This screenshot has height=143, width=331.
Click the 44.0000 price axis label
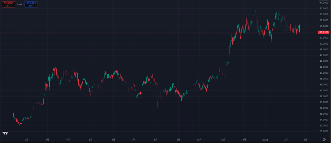click(x=324, y=61)
